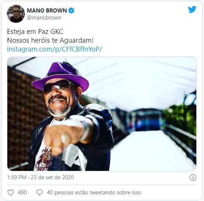The width and height of the screenshot is (204, 201).
Task: Click the Twitter bird logo
Action: 192,10
